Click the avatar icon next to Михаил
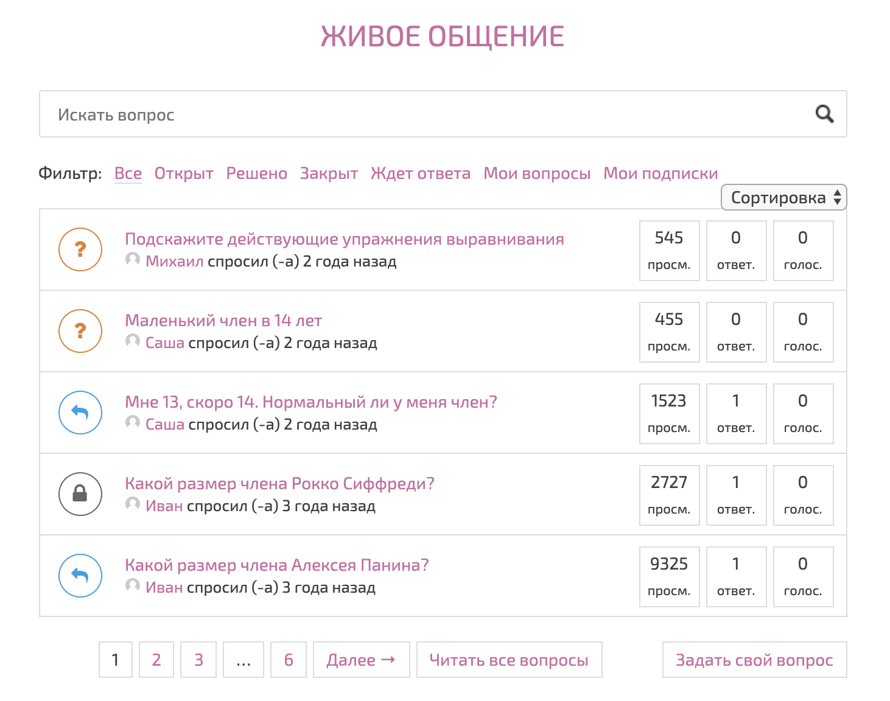Image resolution: width=890 pixels, height=701 pixels. click(133, 260)
